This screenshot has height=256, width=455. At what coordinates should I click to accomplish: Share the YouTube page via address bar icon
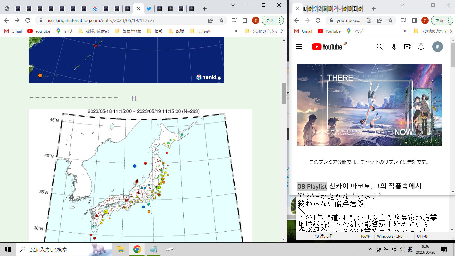[x=380, y=20]
